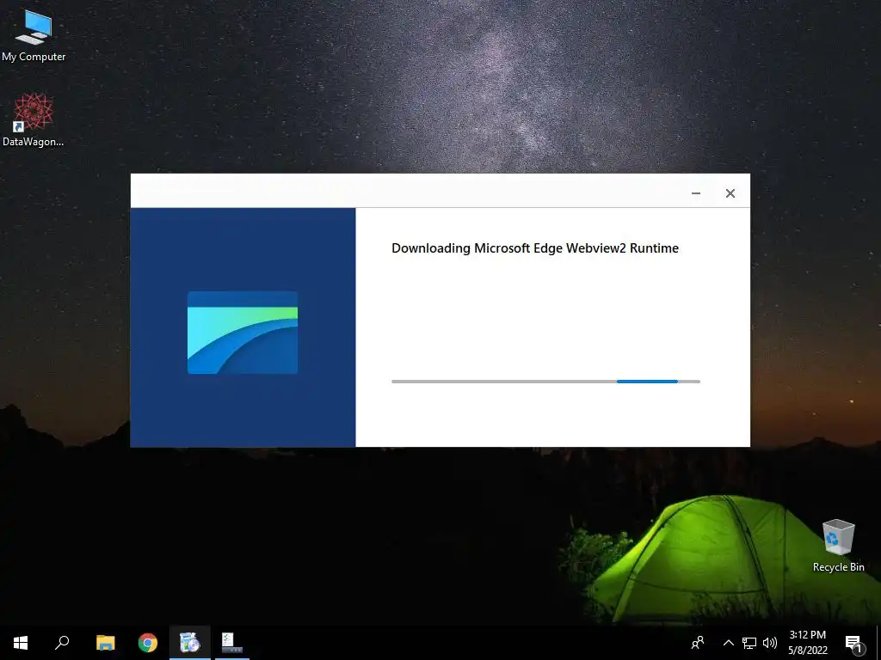Open the taskbar app with checklist icon
The height and width of the screenshot is (660, 881).
click(232, 643)
